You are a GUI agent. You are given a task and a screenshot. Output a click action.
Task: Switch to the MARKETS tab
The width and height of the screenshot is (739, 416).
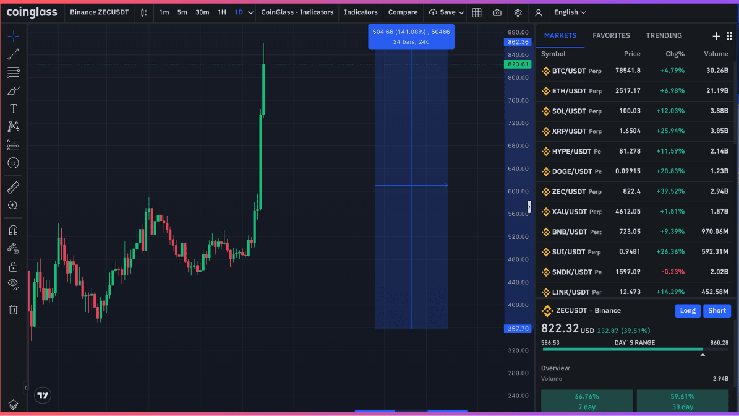560,36
